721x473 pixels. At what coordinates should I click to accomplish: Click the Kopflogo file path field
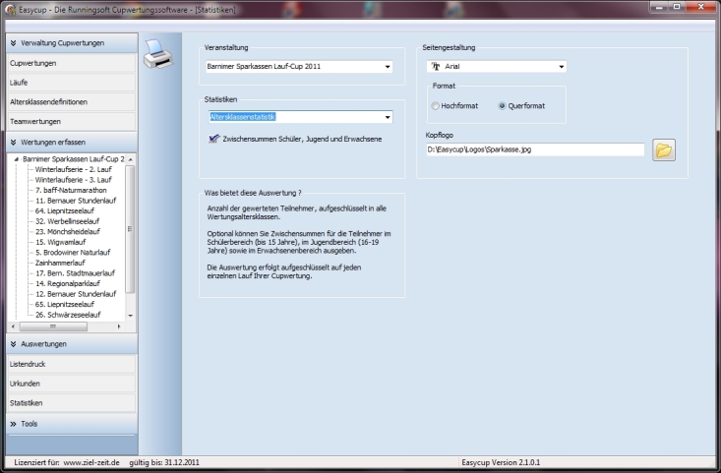click(x=535, y=150)
